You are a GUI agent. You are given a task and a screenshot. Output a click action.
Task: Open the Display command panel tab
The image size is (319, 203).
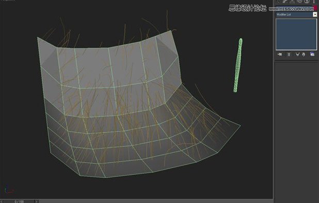[307, 1]
